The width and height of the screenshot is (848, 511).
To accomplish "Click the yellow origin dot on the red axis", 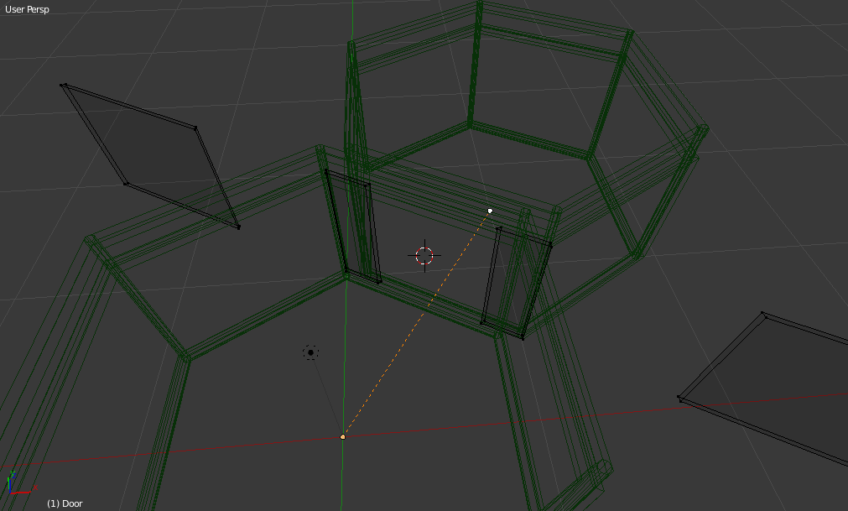I will click(x=342, y=436).
